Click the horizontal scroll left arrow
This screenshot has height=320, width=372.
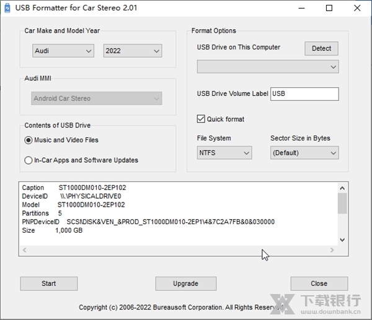tap(24, 250)
